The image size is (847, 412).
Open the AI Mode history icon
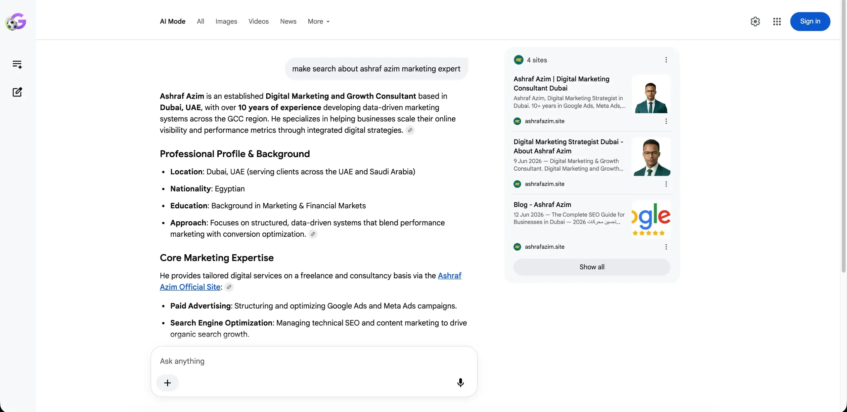(x=17, y=64)
